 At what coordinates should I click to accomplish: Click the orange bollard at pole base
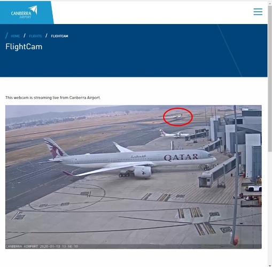[x=236, y=240]
